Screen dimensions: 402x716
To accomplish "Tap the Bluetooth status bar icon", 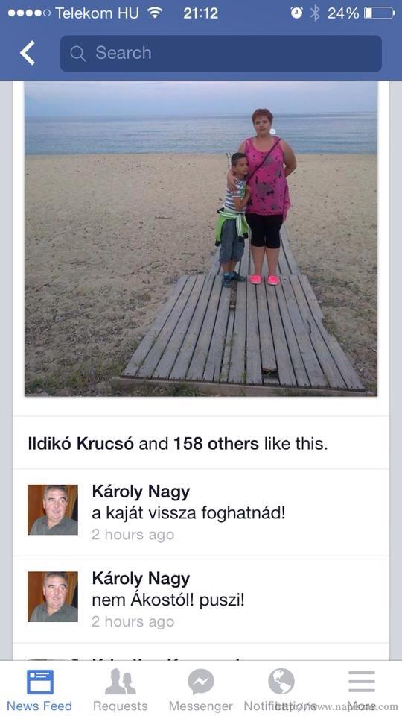I will 315,13.
